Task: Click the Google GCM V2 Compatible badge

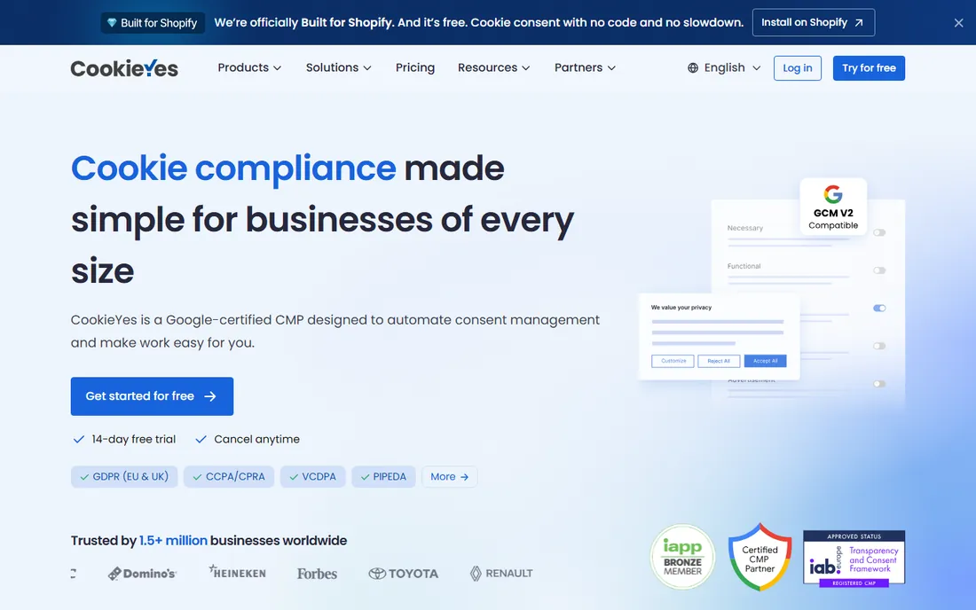Action: (x=833, y=207)
